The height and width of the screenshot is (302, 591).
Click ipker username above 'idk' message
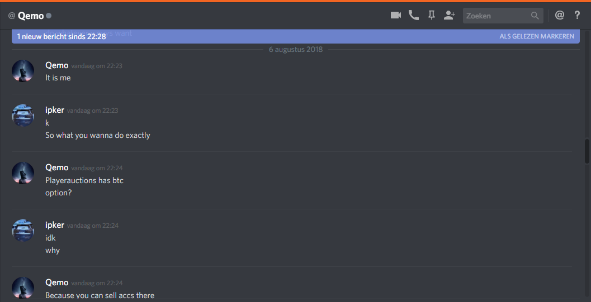click(55, 225)
